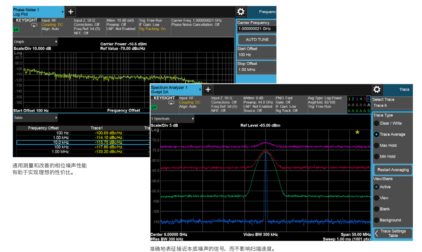Click the LXI icon in Spectrum Analyzer window
This screenshot has height=252, width=422.
154,107
